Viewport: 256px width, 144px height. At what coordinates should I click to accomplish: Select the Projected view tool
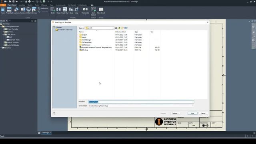[9, 10]
